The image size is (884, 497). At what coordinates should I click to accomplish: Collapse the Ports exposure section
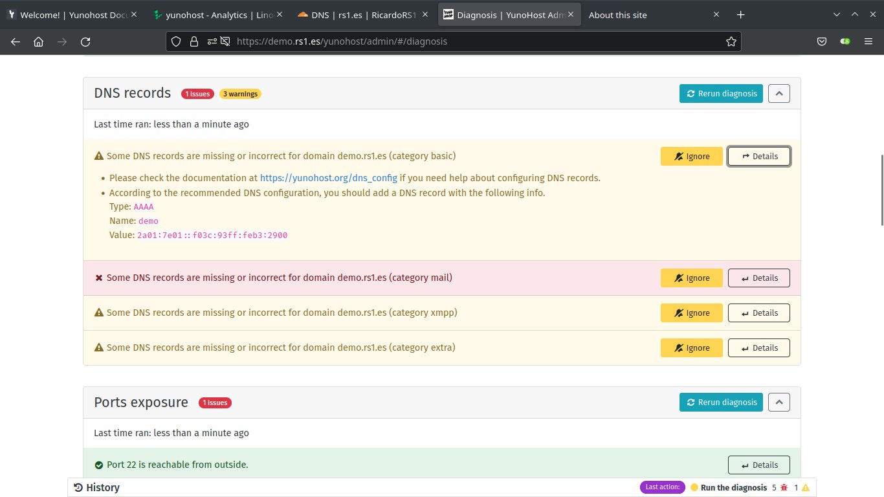(x=779, y=402)
